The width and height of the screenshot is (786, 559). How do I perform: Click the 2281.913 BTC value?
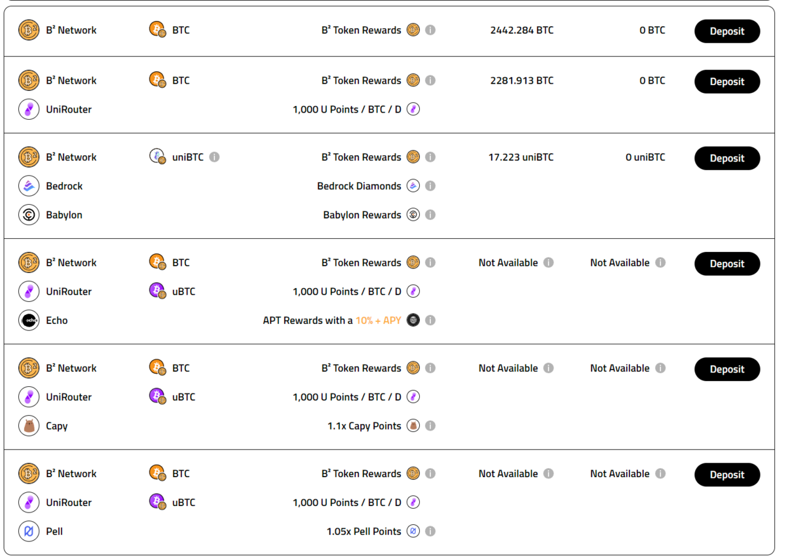(522, 81)
